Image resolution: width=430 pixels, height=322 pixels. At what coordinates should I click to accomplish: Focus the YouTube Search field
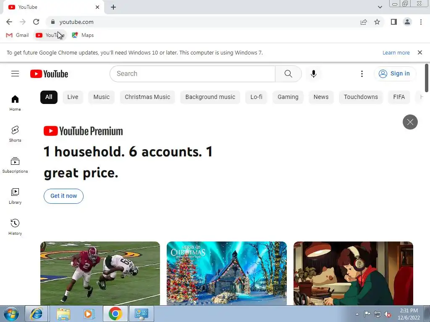point(192,74)
